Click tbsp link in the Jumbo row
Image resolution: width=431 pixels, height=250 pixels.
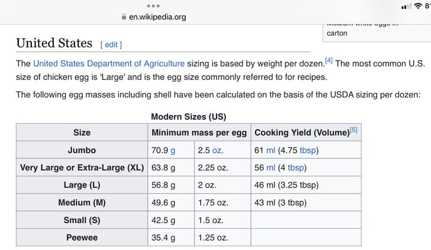(308, 151)
